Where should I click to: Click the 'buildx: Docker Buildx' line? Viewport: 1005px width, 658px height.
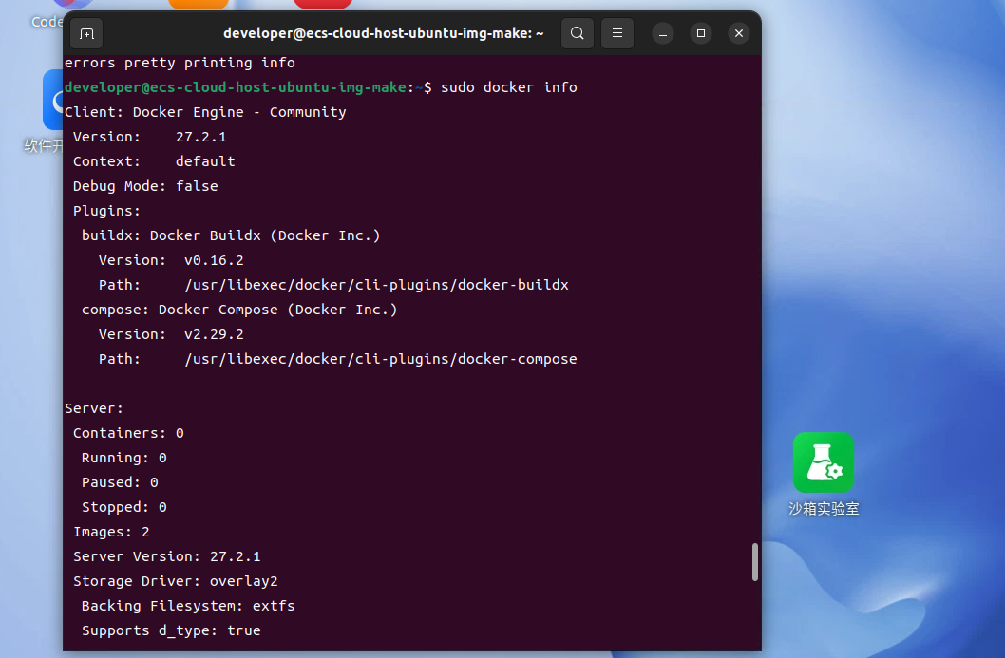tap(231, 235)
